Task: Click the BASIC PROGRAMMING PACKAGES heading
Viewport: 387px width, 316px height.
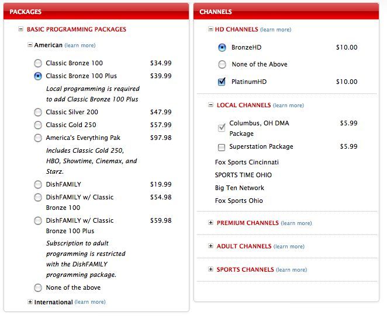Action: tap(77, 29)
